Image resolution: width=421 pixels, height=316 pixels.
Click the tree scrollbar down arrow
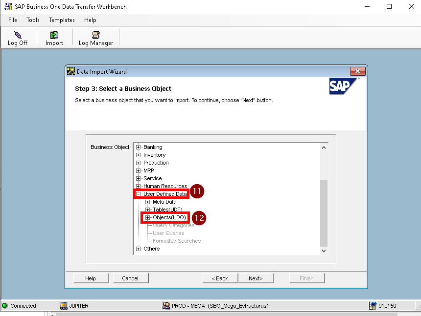coord(324,251)
